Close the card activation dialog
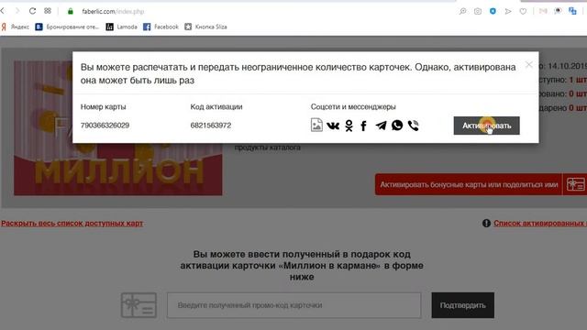The width and height of the screenshot is (587, 330). [x=528, y=65]
